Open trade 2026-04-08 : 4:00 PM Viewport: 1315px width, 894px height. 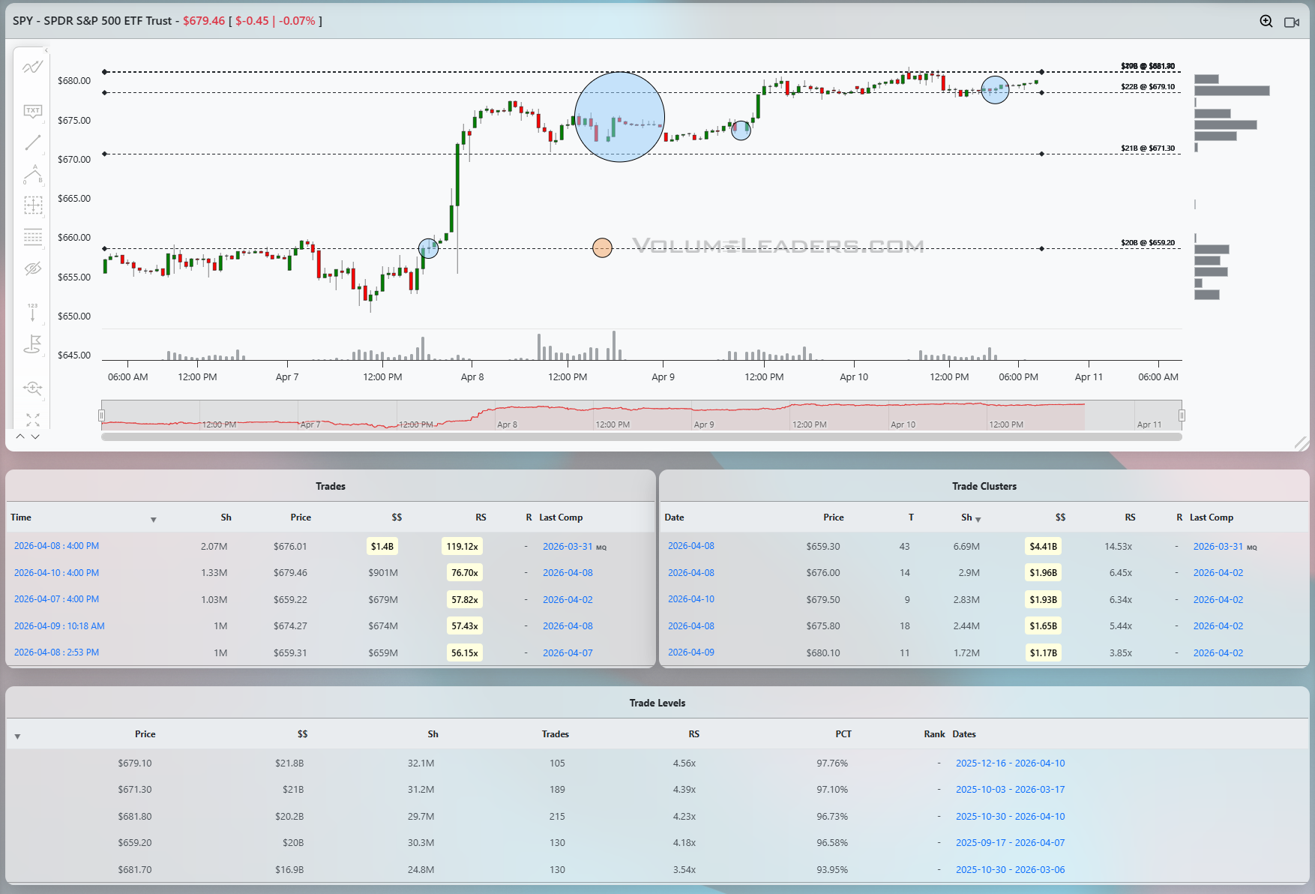[x=56, y=546]
